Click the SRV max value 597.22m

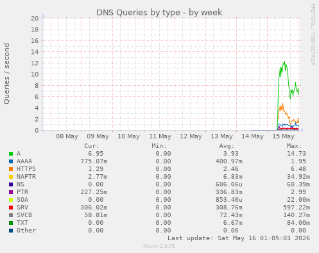pyautogui.click(x=297, y=208)
